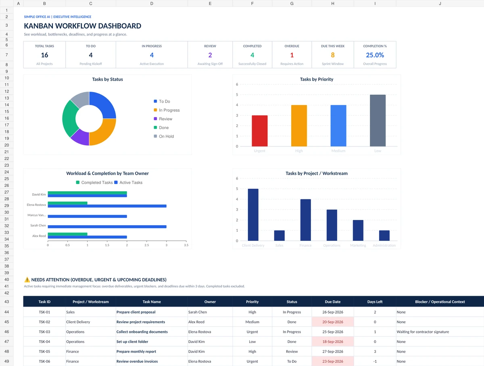Click the Total Tasks value 16

(44, 55)
